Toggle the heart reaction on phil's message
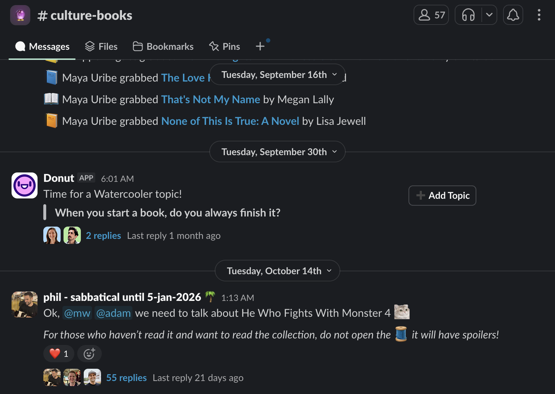555x394 pixels. click(59, 354)
